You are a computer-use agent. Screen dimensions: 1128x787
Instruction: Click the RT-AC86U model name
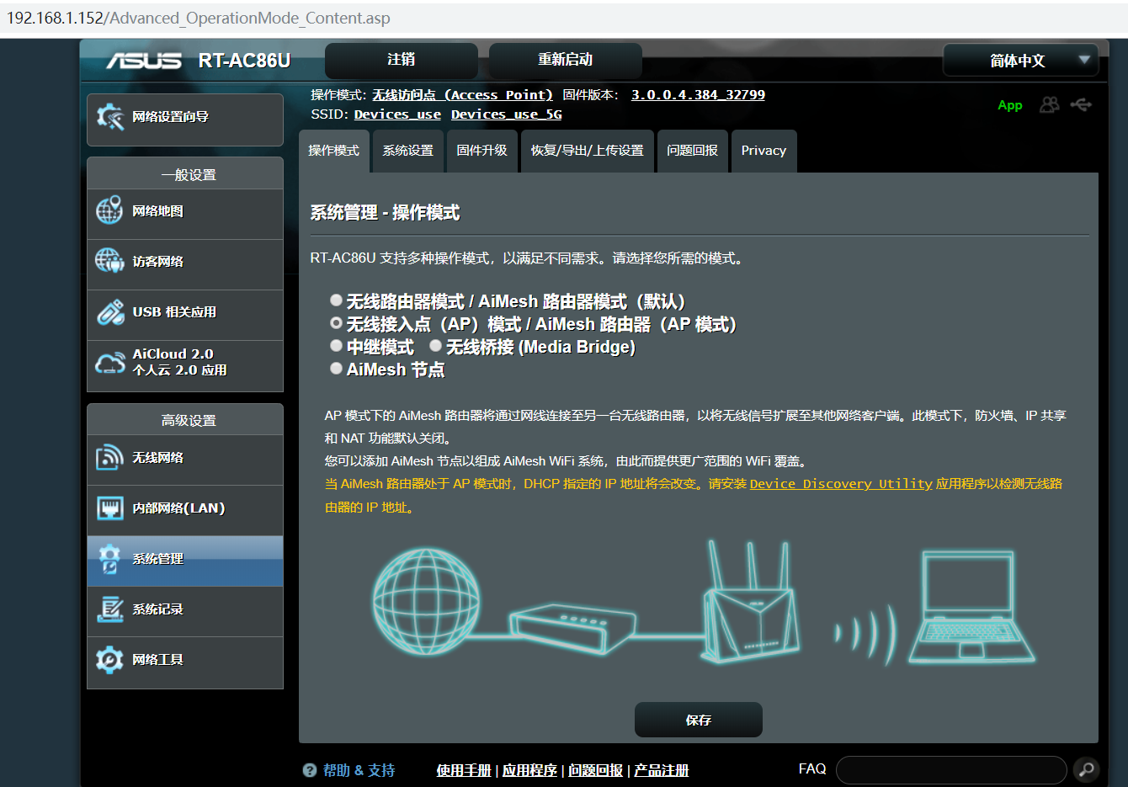pyautogui.click(x=244, y=61)
